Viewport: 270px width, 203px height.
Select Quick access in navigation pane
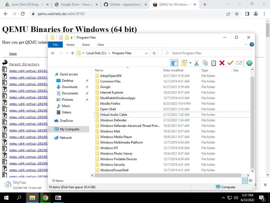[x=69, y=74]
